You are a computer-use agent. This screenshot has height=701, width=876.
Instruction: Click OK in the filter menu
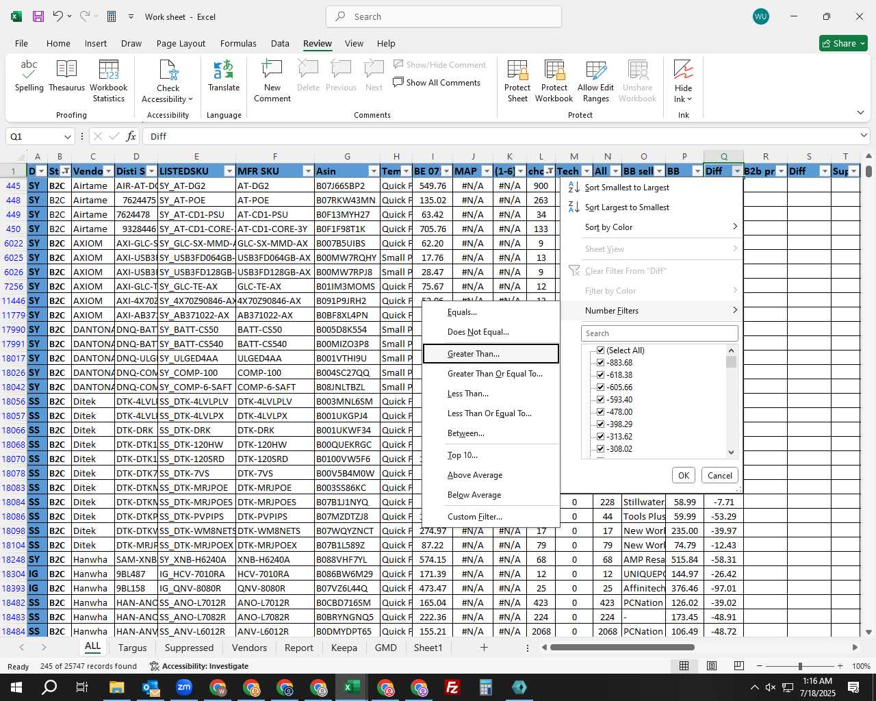[684, 475]
